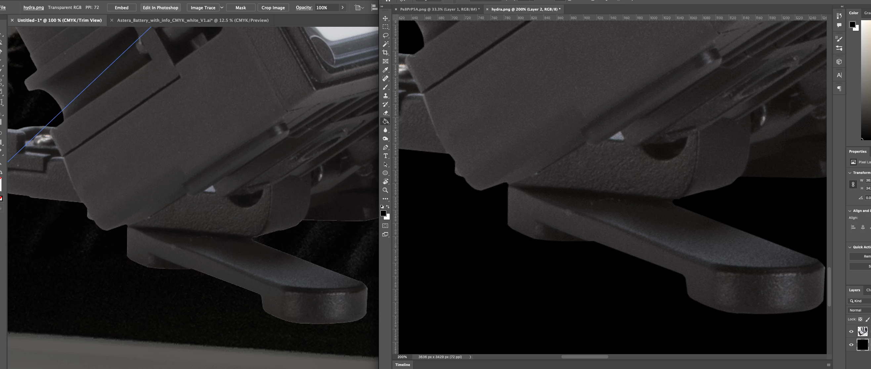871x369 pixels.
Task: Open the Image Trace dropdown arrow
Action: coord(222,7)
